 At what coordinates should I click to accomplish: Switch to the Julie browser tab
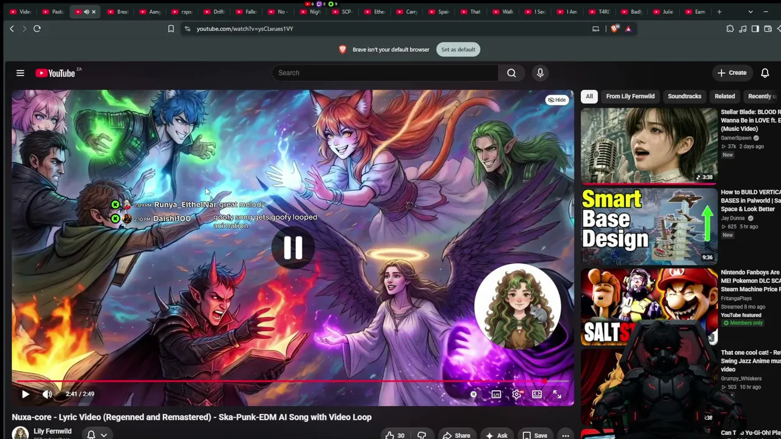pos(664,12)
